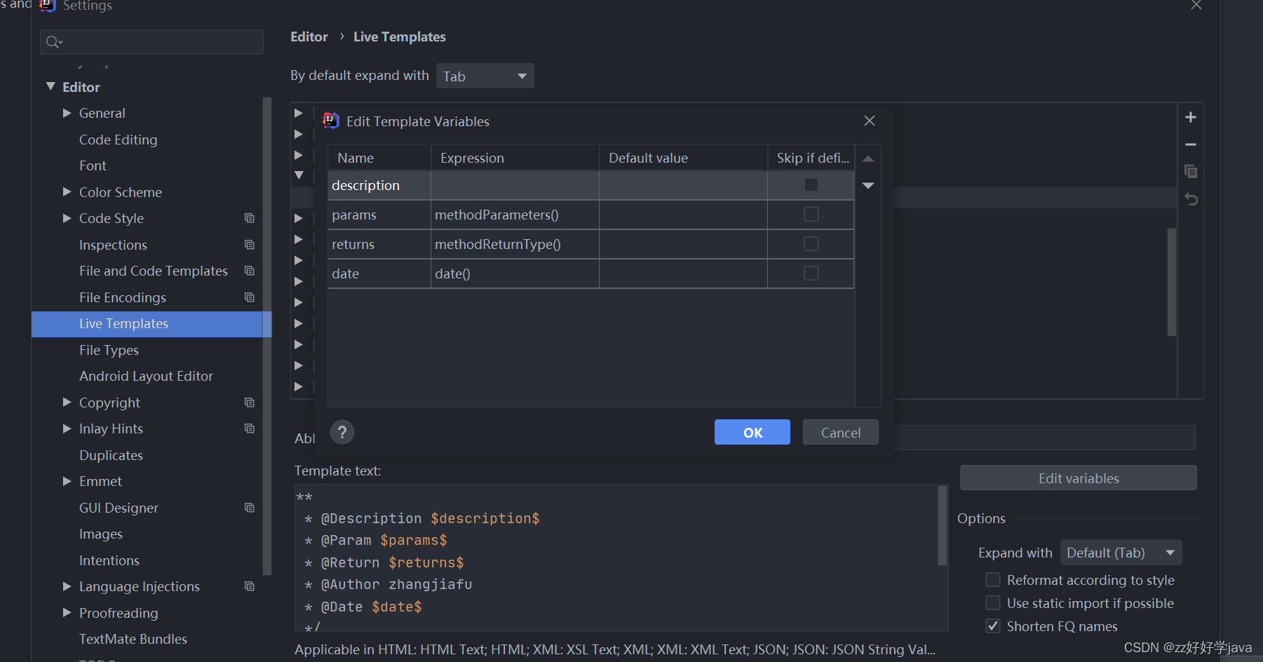This screenshot has height=662, width=1263.
Task: Enable Reformat according to style
Action: 993,579
